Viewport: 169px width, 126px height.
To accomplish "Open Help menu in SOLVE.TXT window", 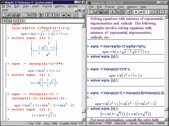I will click(x=143, y=7).
